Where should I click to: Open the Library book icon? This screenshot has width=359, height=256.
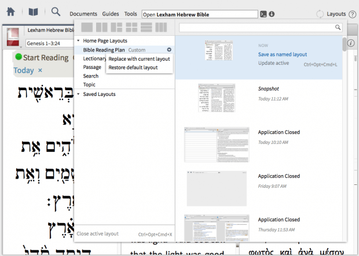coord(34,12)
